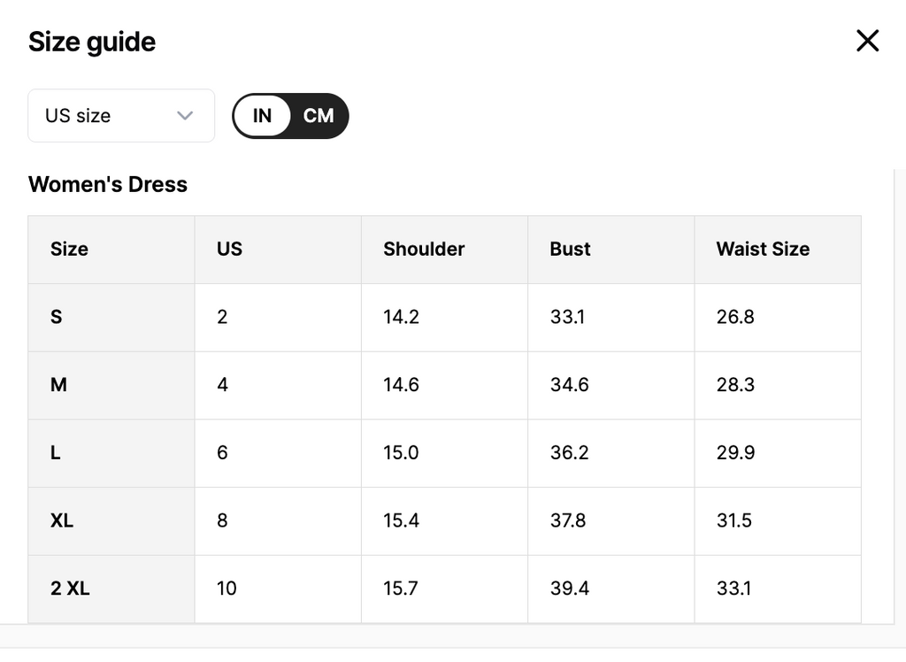Select the S size row label

pyautogui.click(x=57, y=317)
